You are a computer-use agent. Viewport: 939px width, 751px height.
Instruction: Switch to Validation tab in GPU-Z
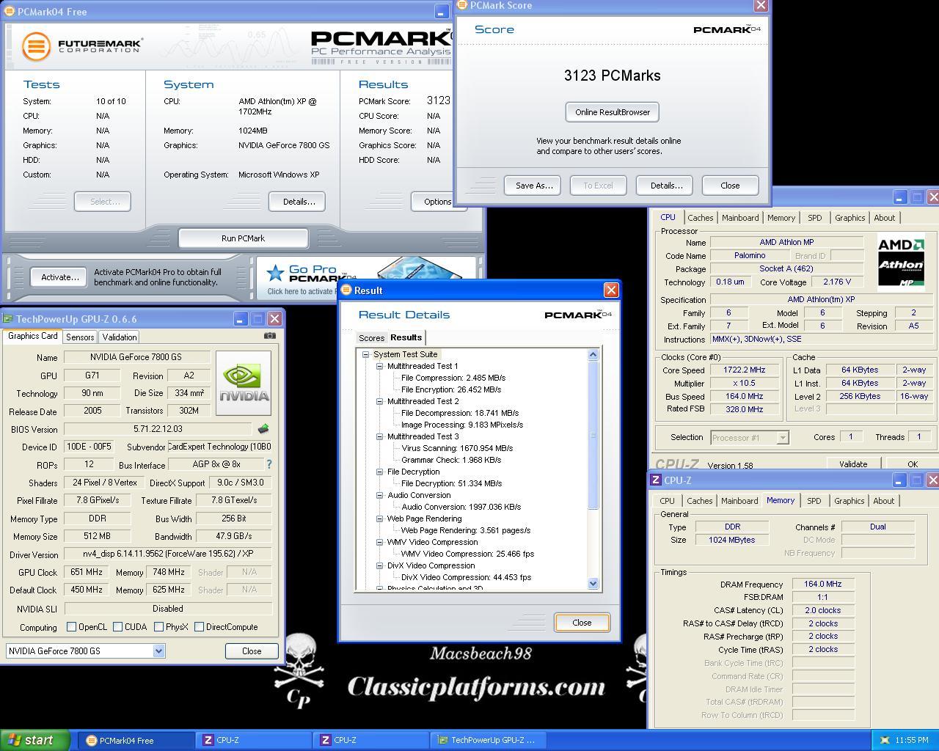point(120,337)
